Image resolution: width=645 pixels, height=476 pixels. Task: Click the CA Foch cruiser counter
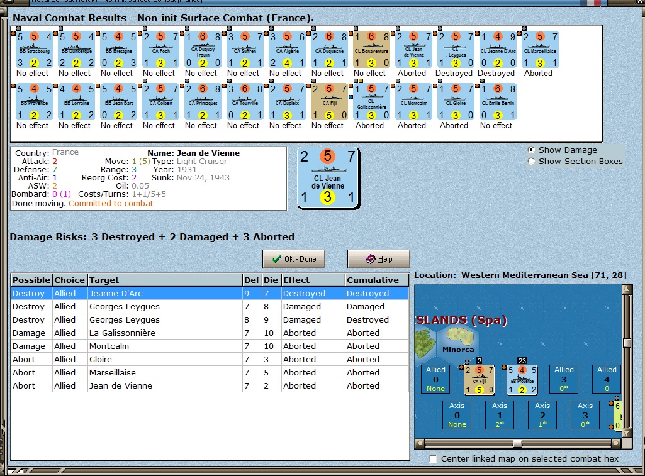161,50
